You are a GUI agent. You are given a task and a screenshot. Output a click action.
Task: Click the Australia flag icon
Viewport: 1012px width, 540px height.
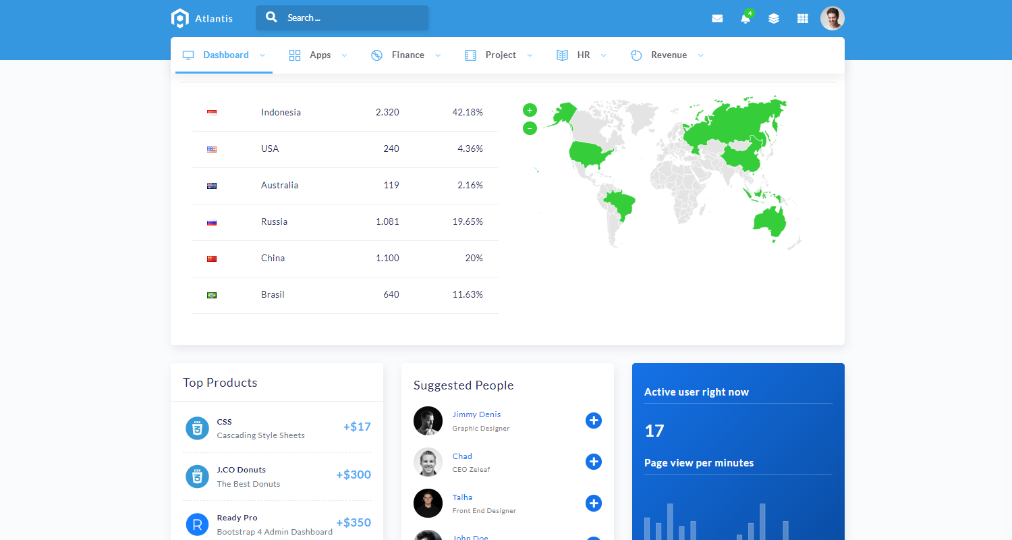pyautogui.click(x=212, y=186)
